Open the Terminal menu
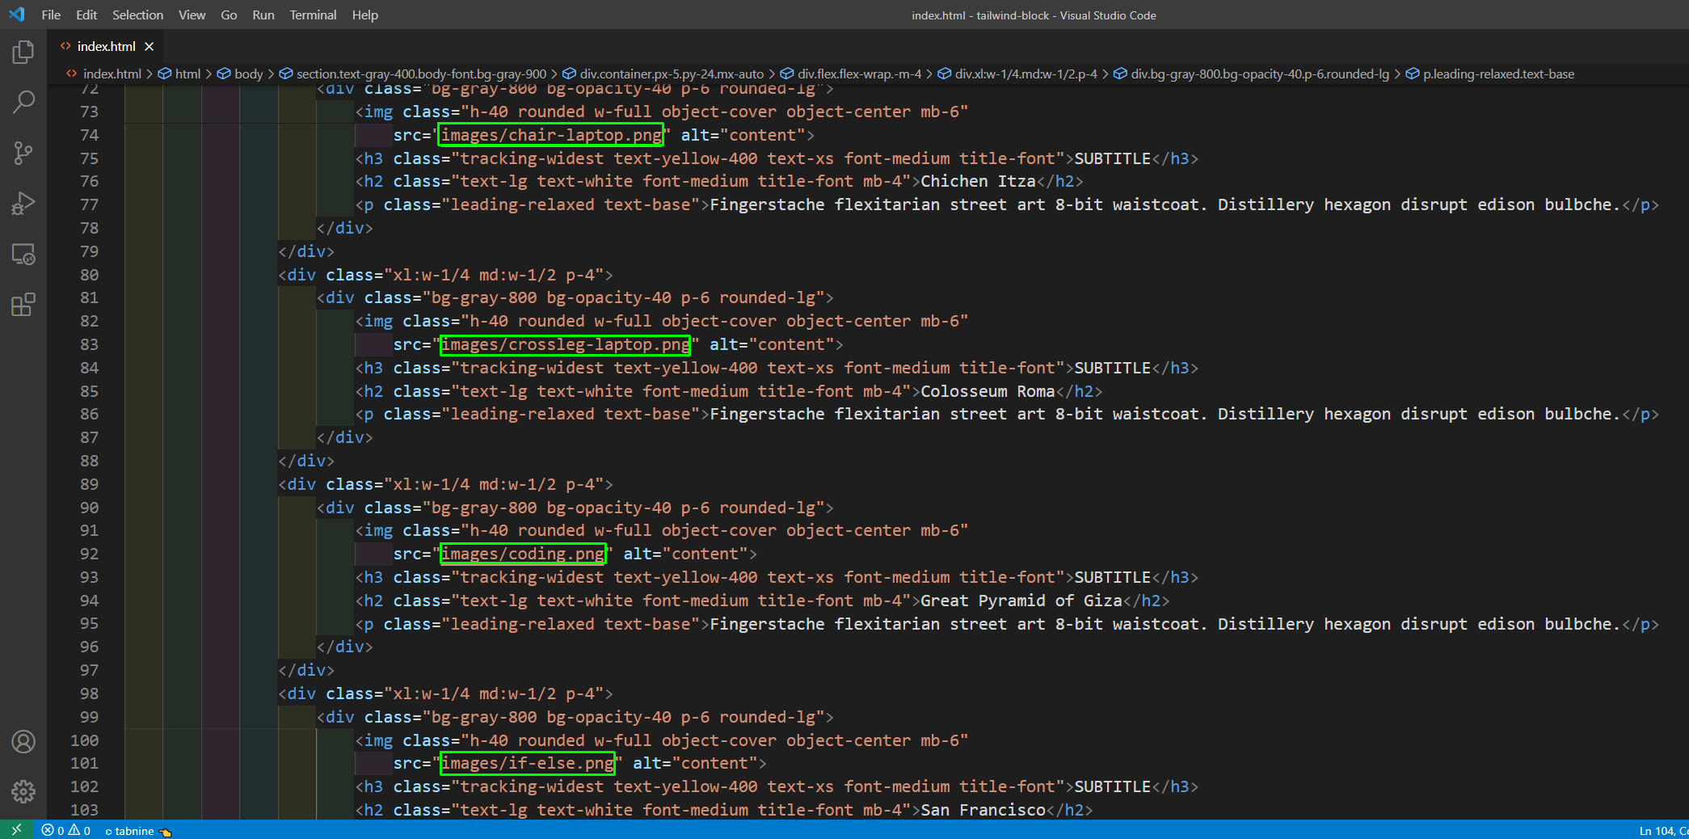 coord(313,15)
